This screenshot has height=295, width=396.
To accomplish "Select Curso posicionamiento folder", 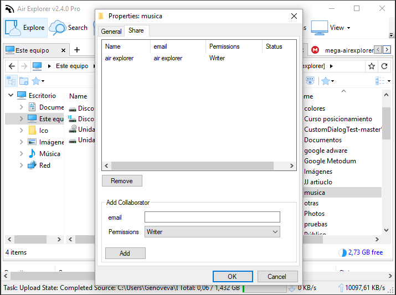I will [x=338, y=119].
